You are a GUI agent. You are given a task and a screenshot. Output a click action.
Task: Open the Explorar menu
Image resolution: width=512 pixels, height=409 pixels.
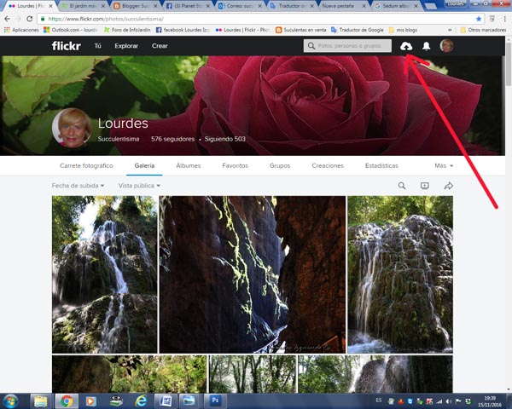pyautogui.click(x=126, y=46)
